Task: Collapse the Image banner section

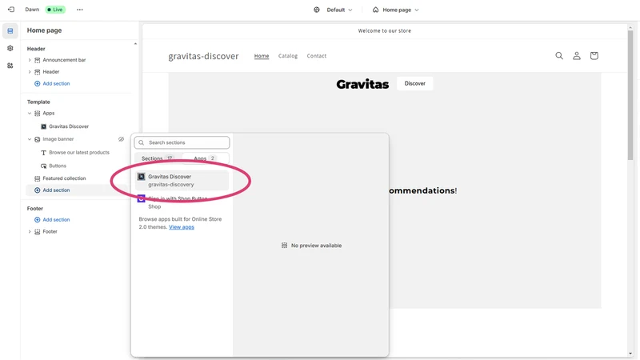Action: (x=30, y=139)
